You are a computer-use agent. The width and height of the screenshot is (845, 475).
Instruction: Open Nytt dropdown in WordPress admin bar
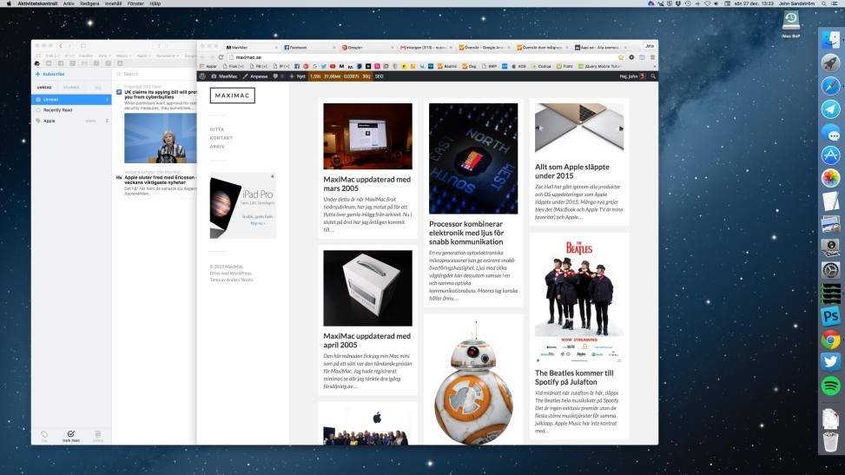[298, 76]
